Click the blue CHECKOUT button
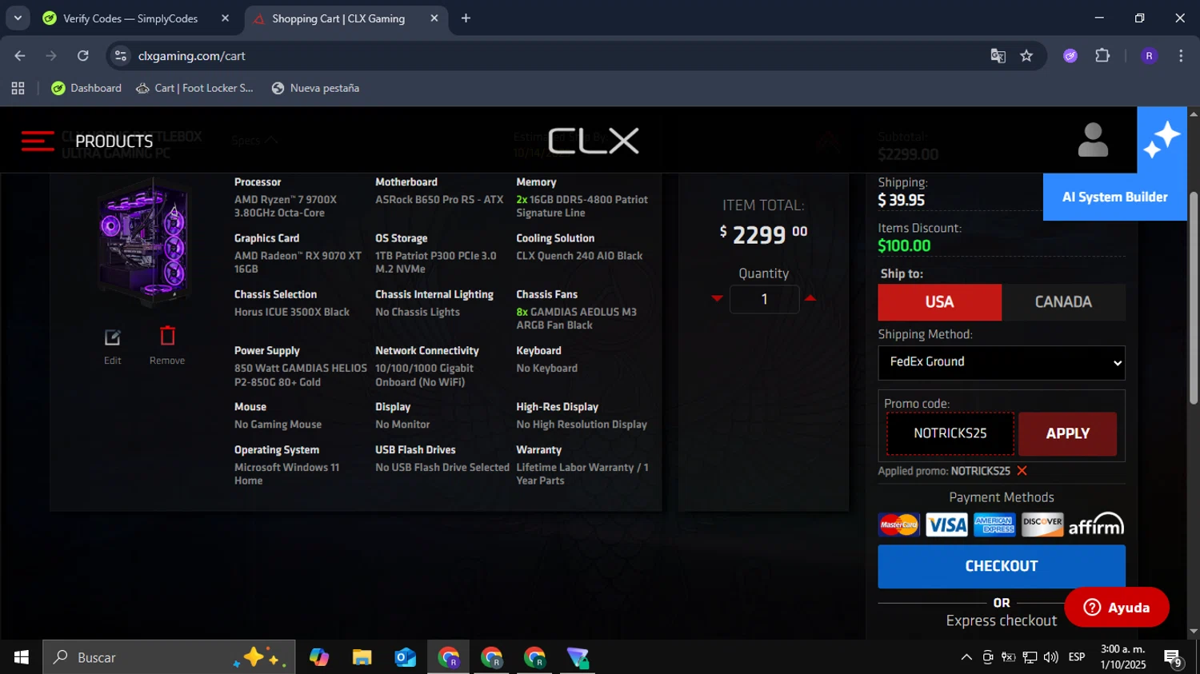 point(1002,566)
